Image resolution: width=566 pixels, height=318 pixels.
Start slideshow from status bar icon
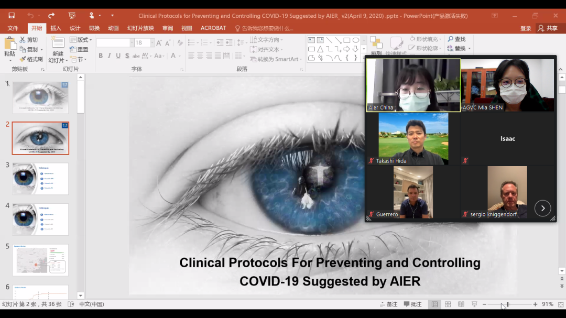click(474, 304)
